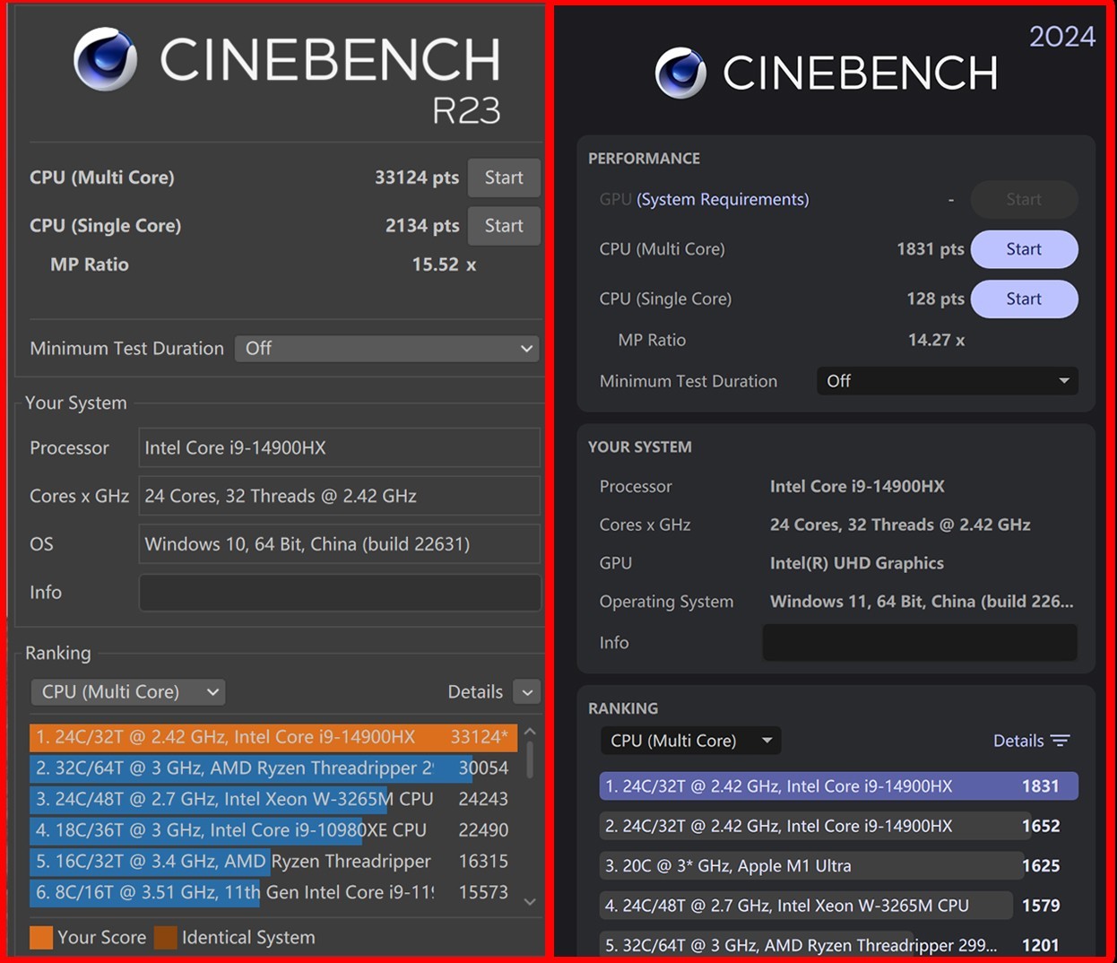Click the greyed-out GPU Start button

tap(1024, 199)
